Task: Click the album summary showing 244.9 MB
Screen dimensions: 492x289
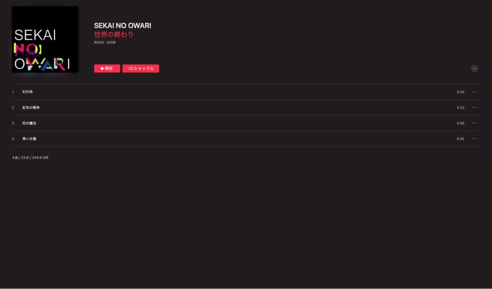Action: (x=30, y=158)
